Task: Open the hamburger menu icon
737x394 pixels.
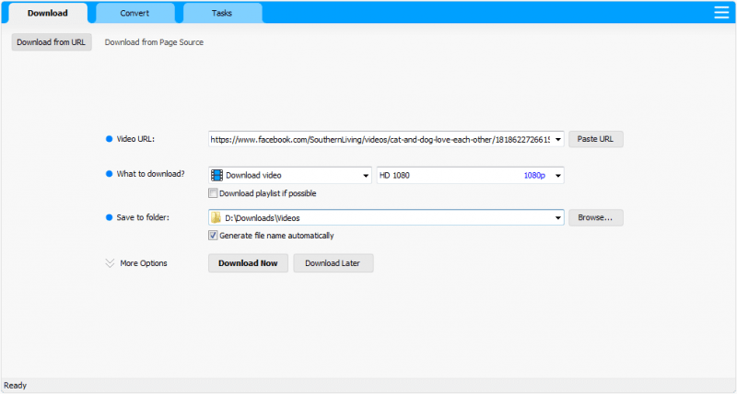Action: pos(721,12)
